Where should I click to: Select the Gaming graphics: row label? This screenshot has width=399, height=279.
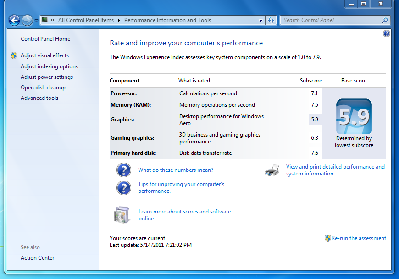tap(133, 138)
